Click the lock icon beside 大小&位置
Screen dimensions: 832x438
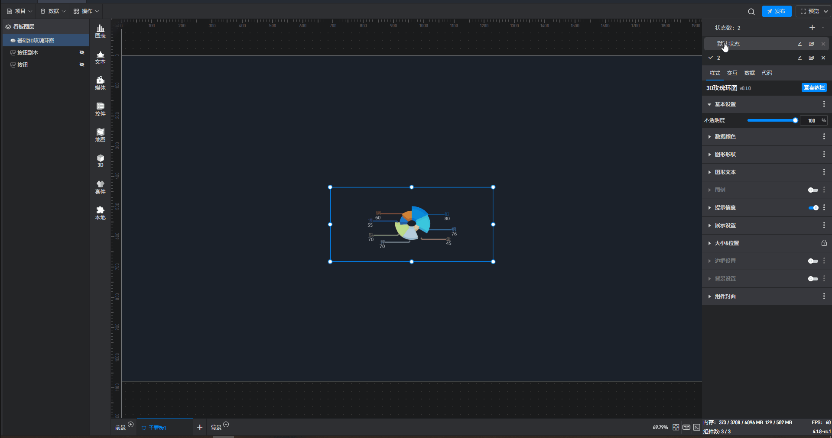point(824,243)
